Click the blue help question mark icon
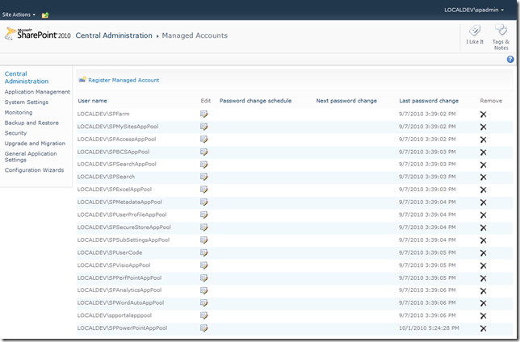 510,60
